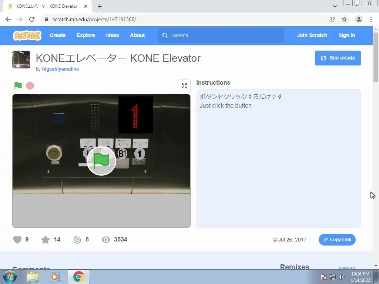The image size is (379, 284).
Task: Bookmark this page with the star
Action: (344, 19)
